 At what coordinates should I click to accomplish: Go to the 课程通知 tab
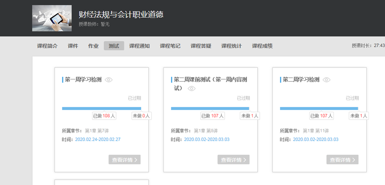139,46
